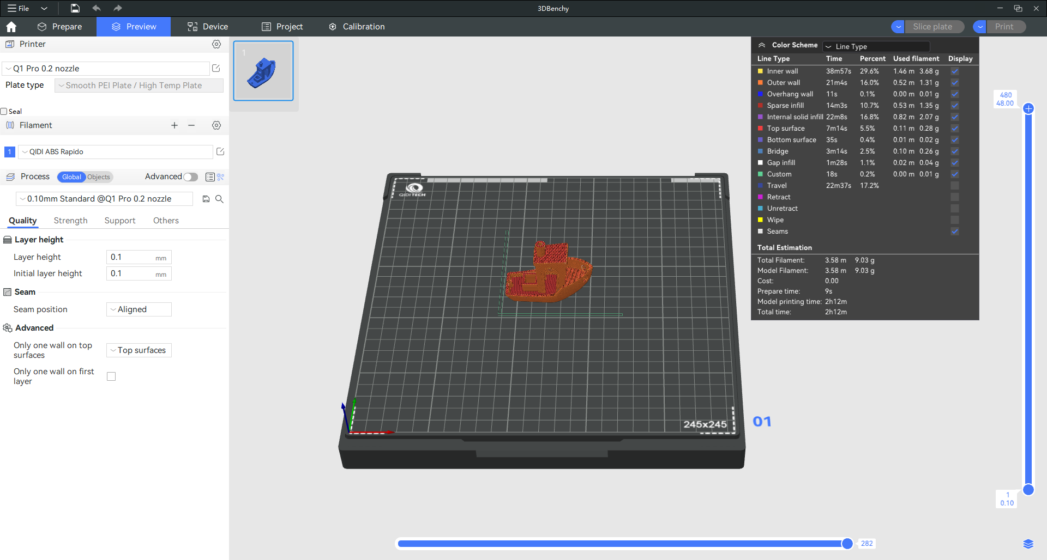
Task: Remove a filament with the minus icon
Action: coord(191,125)
